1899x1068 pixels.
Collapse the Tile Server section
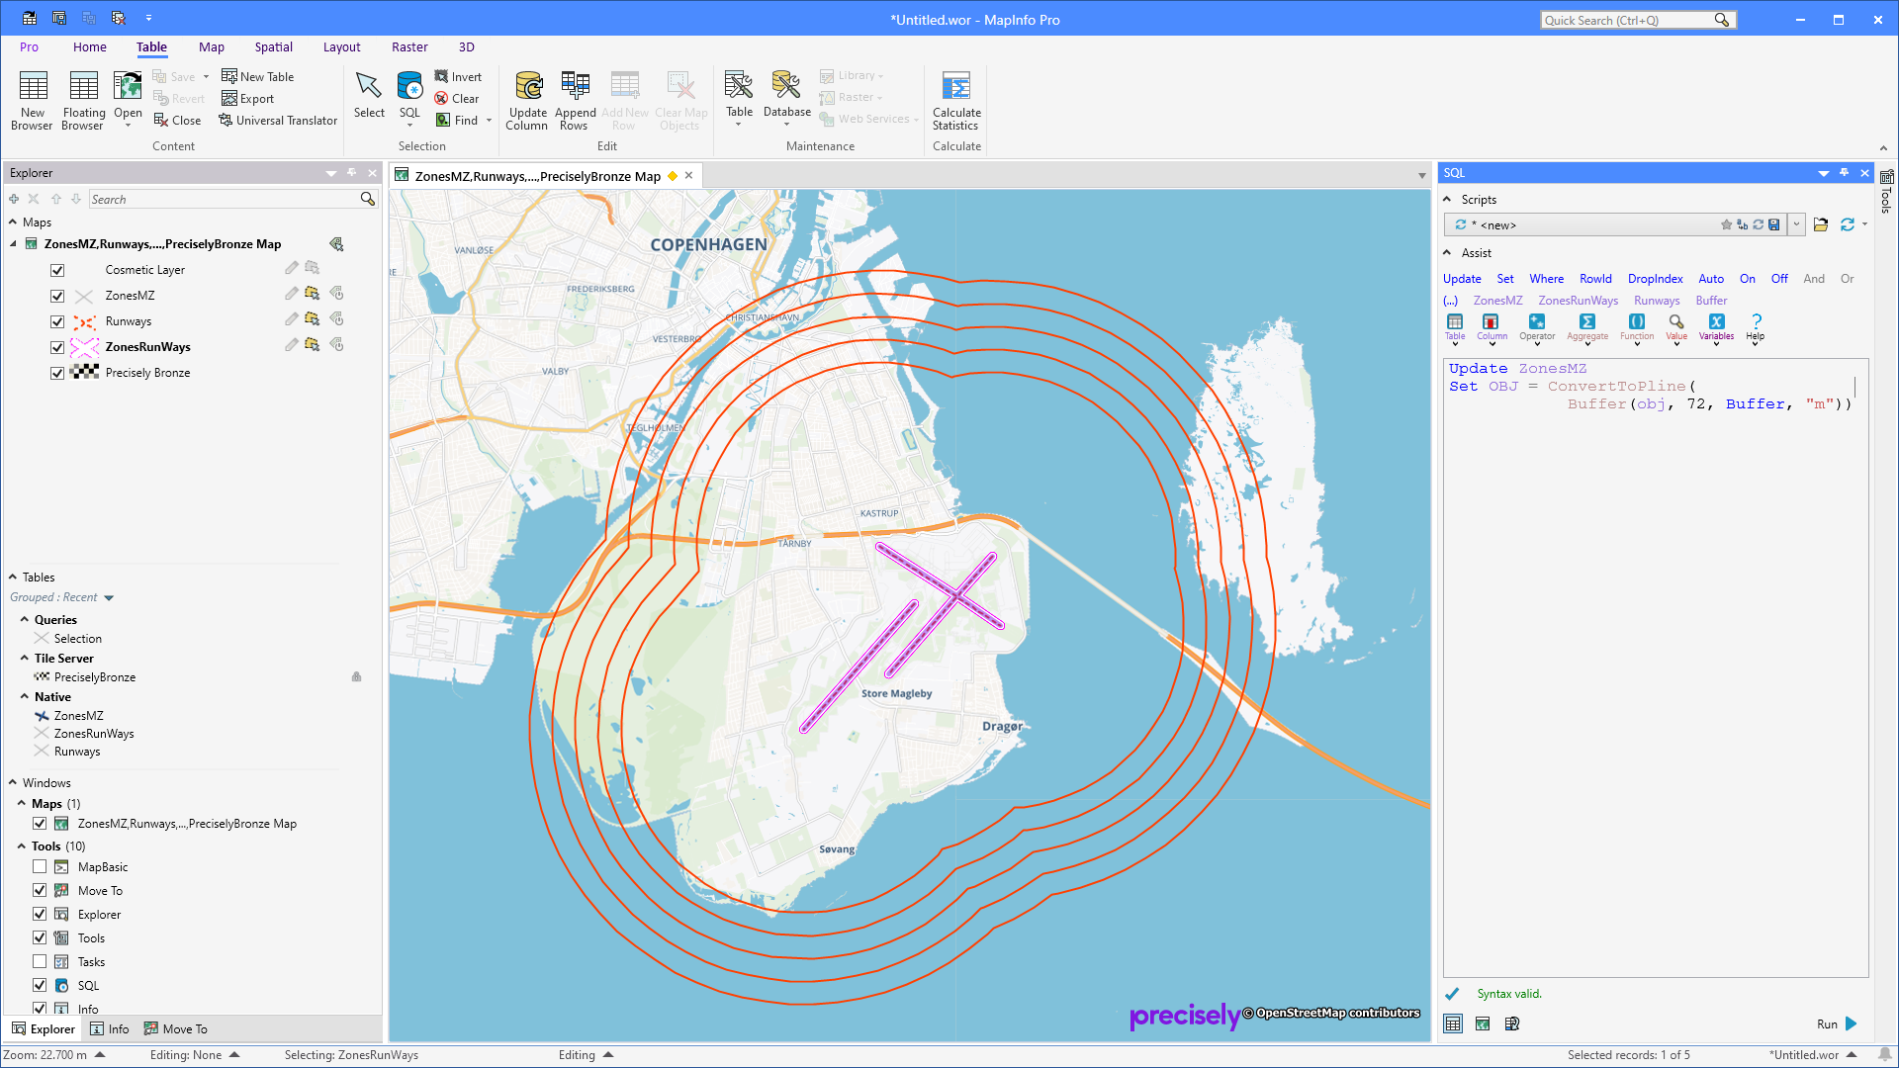23,658
